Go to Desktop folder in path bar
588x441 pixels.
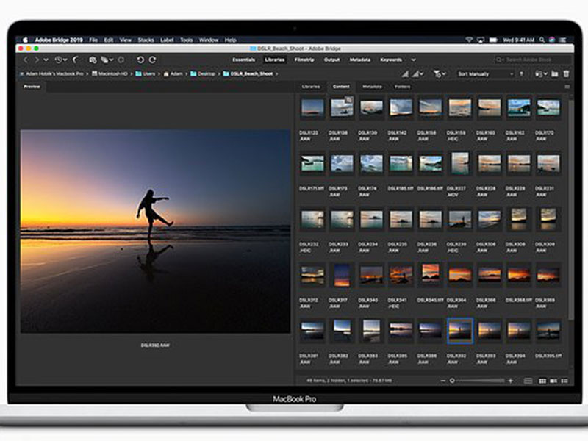tap(203, 74)
